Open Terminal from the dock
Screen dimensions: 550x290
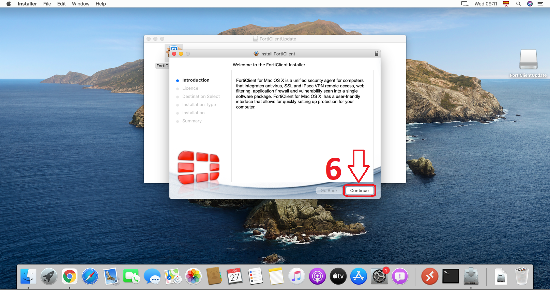click(450, 276)
